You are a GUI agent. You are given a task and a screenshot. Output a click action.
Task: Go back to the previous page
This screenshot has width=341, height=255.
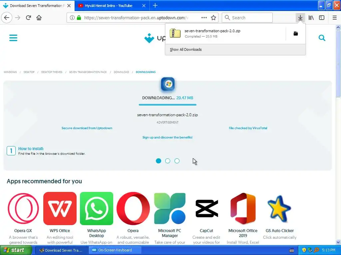pos(7,18)
